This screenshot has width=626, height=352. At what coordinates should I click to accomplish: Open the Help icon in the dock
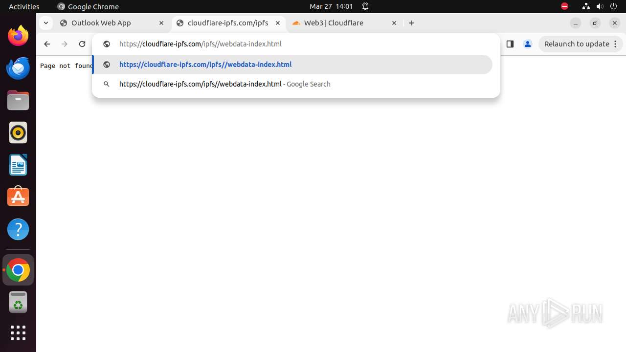(18, 229)
